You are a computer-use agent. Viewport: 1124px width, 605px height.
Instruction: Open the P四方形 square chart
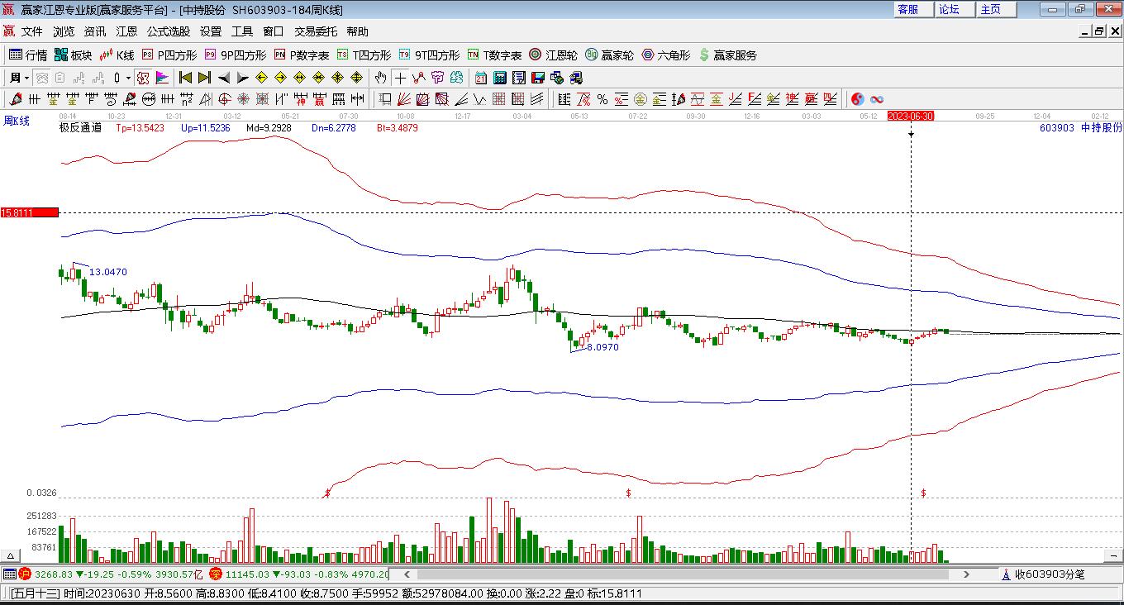click(169, 55)
